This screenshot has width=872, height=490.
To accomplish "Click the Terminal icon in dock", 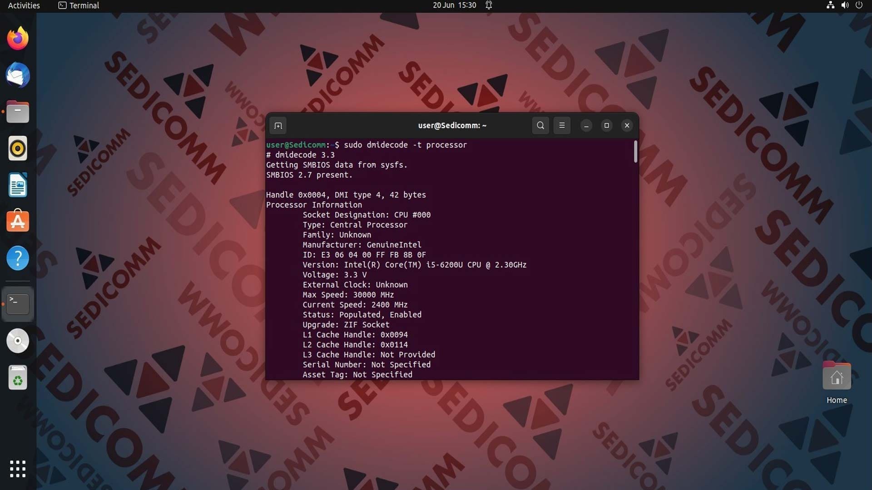I will (x=18, y=304).
